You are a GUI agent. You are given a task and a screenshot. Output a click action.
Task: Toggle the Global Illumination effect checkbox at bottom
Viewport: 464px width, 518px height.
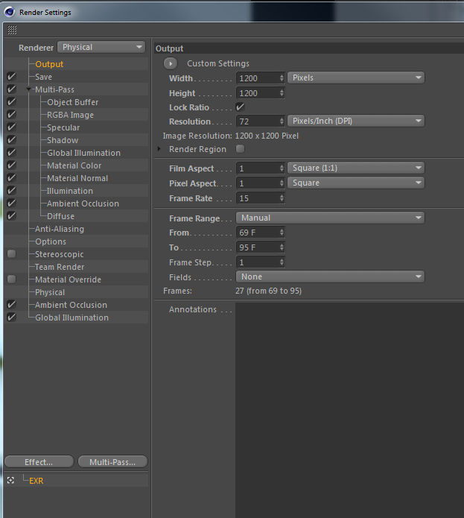(x=11, y=318)
